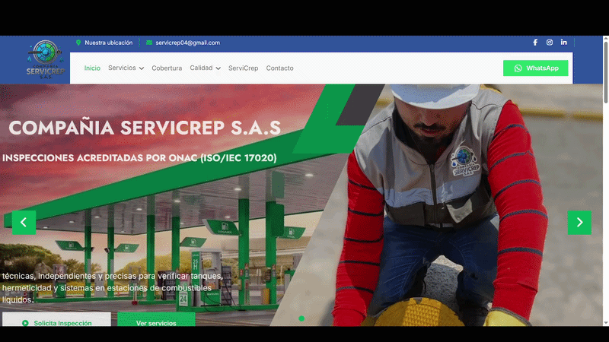Click the next slide arrow
Screen dimensions: 609x342
[579, 222]
